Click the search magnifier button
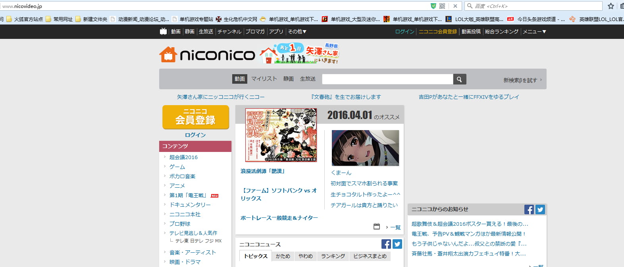The height and width of the screenshot is (267, 624). point(459,79)
